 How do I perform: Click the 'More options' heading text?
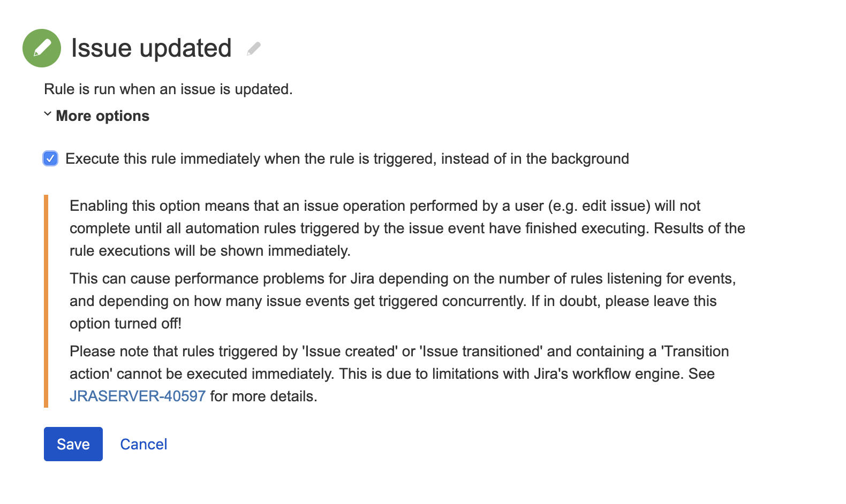click(102, 116)
